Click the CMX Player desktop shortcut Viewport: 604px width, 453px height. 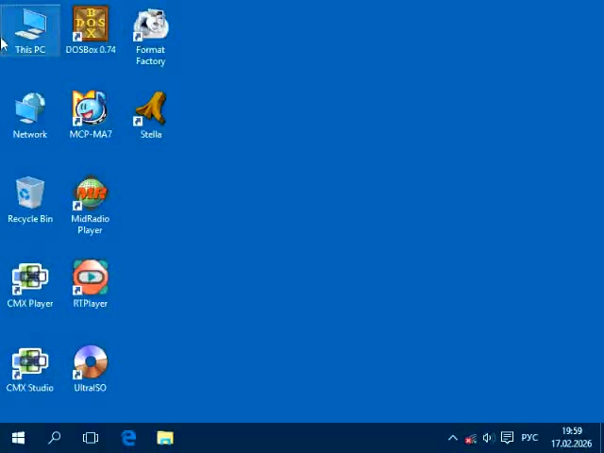click(x=30, y=280)
